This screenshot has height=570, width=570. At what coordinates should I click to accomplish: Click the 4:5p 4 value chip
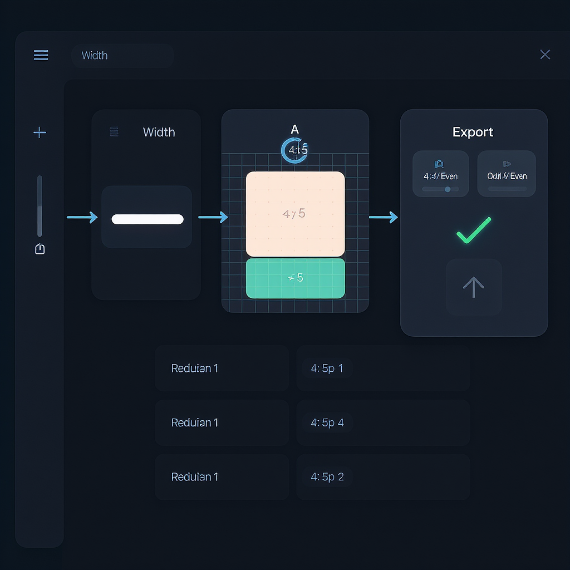point(327,422)
